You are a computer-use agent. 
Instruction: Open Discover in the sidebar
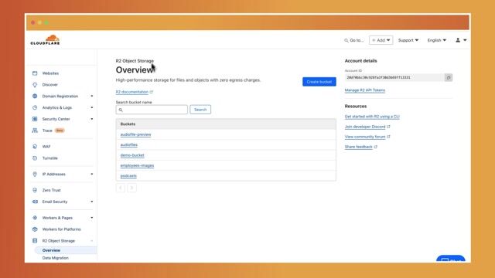(x=49, y=84)
